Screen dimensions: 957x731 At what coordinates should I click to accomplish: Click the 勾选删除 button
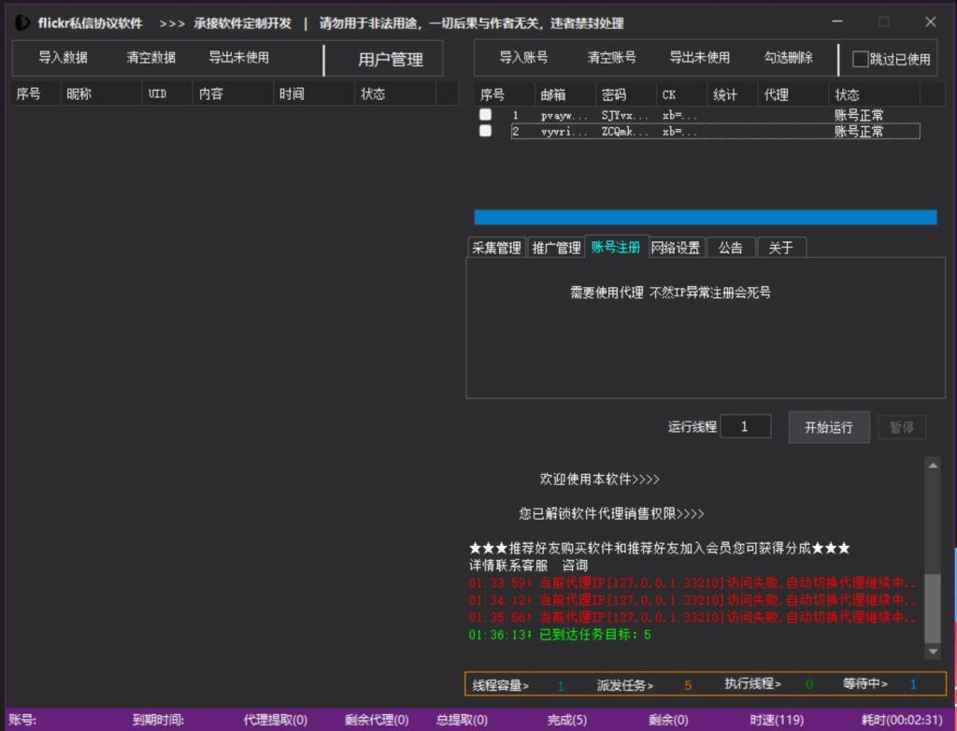pos(788,58)
